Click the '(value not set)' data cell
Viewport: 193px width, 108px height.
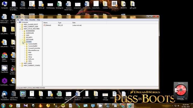click(77, 25)
